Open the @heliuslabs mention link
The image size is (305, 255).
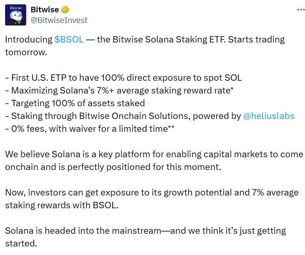tap(268, 116)
